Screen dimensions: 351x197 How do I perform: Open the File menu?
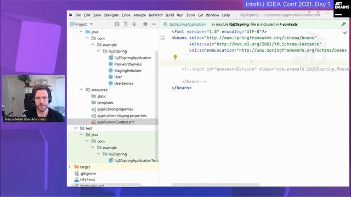pyautogui.click(x=78, y=15)
